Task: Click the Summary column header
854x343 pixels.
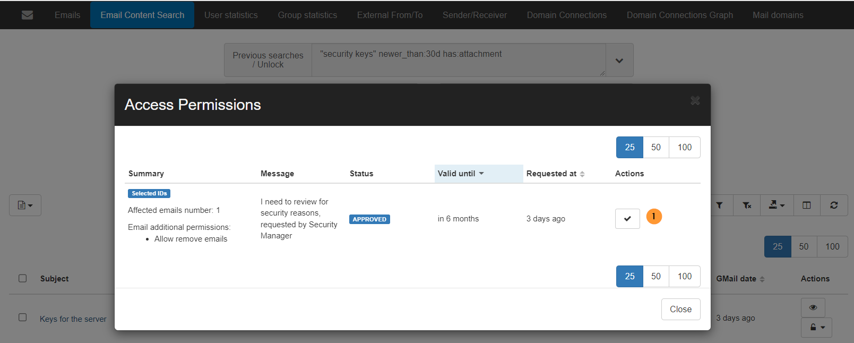Action: [x=146, y=174]
